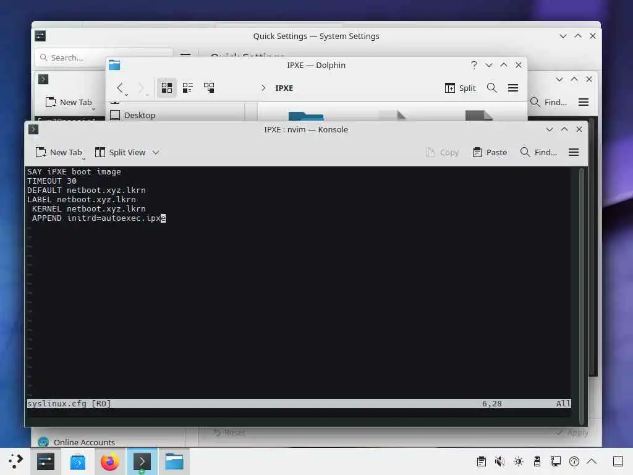Screen dimensions: 633x475
Task: Click 'APPEND initrd=autoexec.ipxe' line
Action: coord(98,218)
